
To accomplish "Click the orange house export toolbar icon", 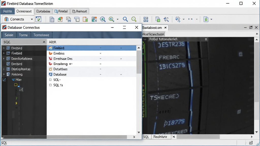I will [60, 19].
